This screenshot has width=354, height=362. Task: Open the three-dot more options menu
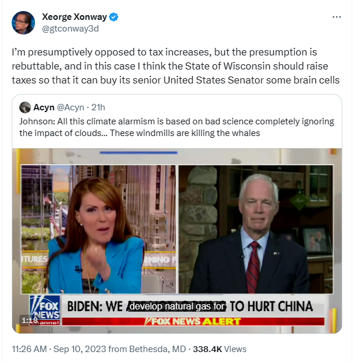(336, 17)
